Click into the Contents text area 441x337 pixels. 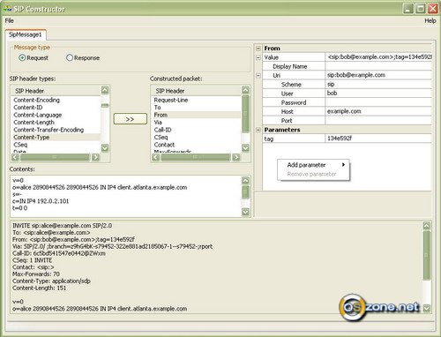(x=126, y=196)
